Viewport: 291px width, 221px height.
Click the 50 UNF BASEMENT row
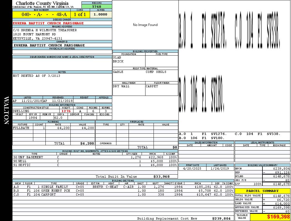95,157
